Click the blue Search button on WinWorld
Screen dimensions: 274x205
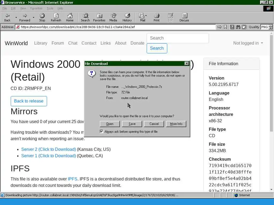pos(157,48)
